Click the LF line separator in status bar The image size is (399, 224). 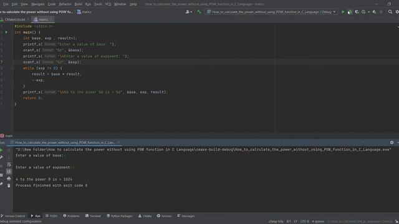click(x=296, y=222)
